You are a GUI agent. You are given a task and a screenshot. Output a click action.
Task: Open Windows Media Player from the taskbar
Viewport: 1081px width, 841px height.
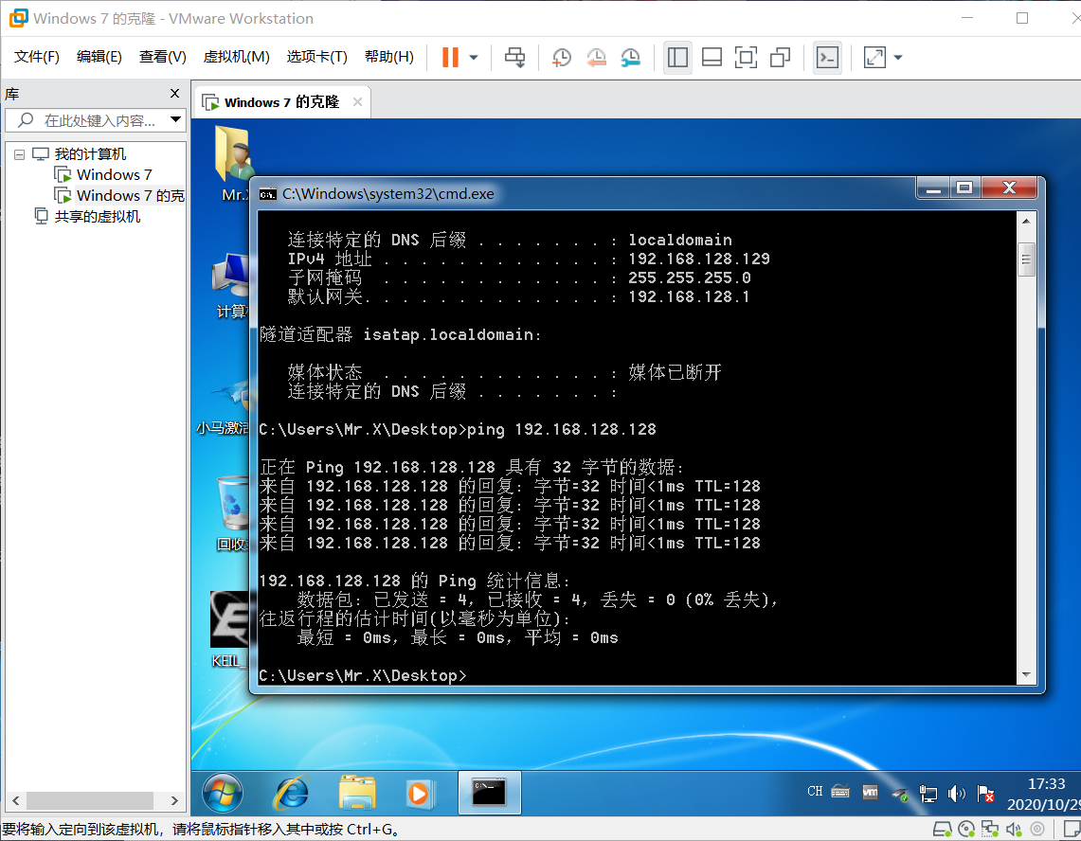pos(419,793)
